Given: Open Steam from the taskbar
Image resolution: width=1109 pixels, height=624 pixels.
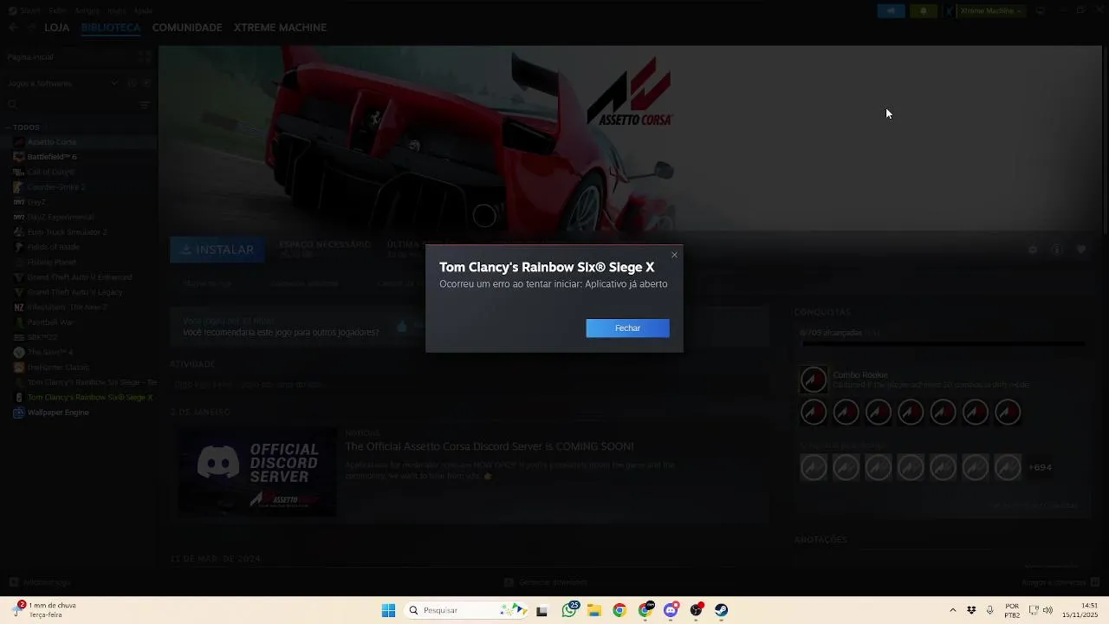Looking at the screenshot, I should 722,610.
